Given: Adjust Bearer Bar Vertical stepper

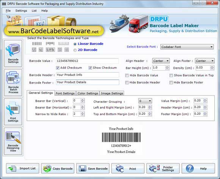Looking at the screenshot, I should click(x=83, y=101).
